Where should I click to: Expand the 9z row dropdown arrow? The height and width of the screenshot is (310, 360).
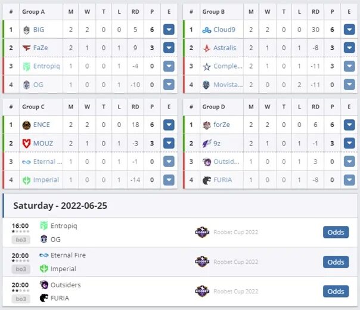pos(349,143)
